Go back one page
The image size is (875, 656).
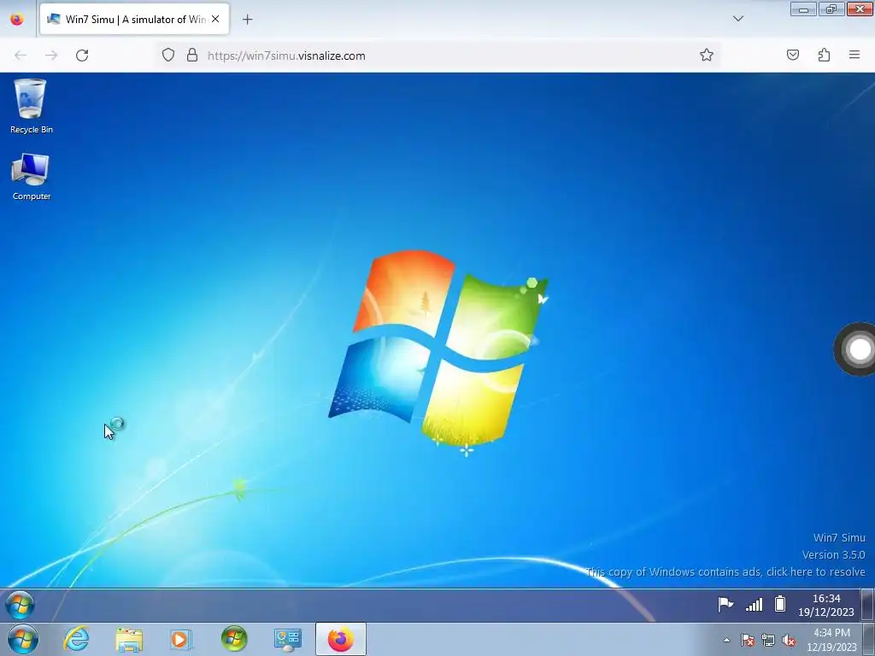coord(21,56)
